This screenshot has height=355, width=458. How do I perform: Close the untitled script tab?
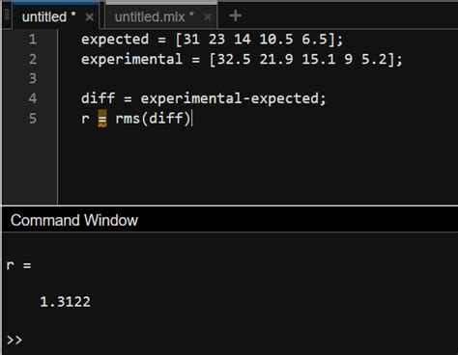(x=89, y=16)
